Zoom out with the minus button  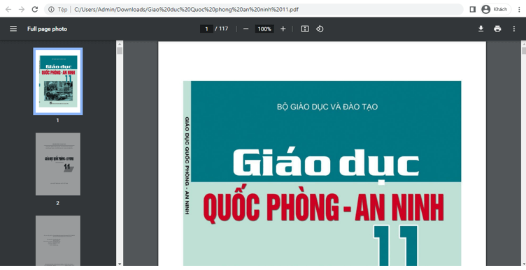pos(246,29)
